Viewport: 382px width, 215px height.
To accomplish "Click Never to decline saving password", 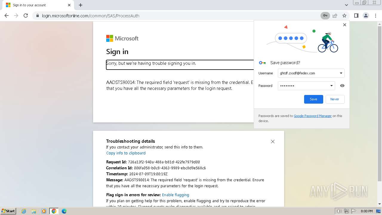I will pyautogui.click(x=335, y=99).
